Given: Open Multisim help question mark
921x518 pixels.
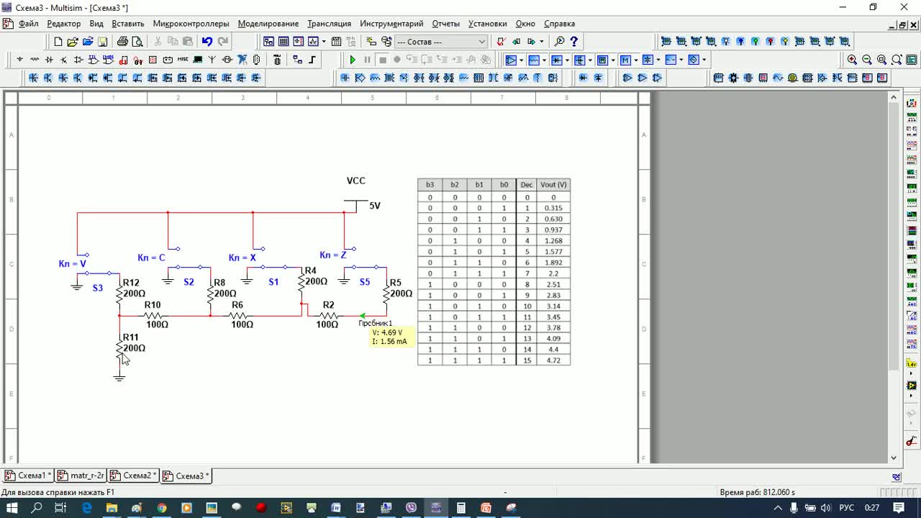Looking at the screenshot, I should (x=573, y=42).
